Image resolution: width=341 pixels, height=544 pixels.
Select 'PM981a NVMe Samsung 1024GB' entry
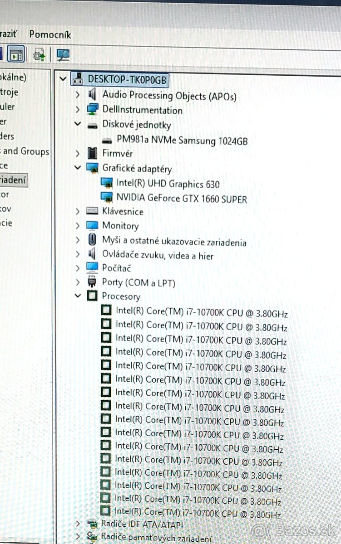point(182,141)
